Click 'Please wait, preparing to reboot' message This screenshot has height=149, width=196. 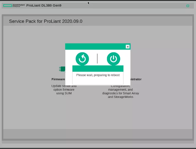(98, 75)
